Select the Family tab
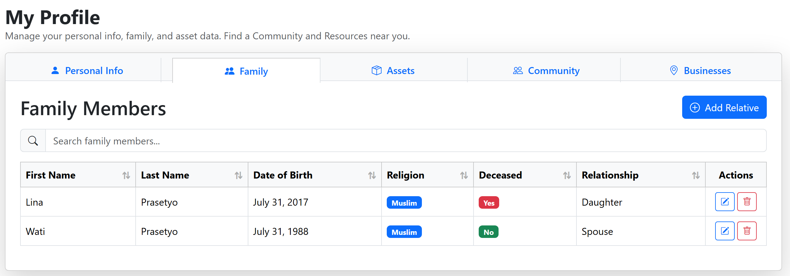 (x=246, y=71)
